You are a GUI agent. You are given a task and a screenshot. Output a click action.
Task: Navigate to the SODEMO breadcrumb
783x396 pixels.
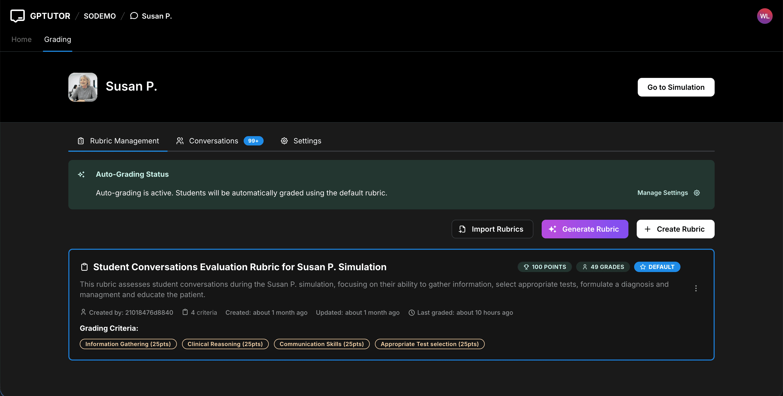(x=100, y=16)
